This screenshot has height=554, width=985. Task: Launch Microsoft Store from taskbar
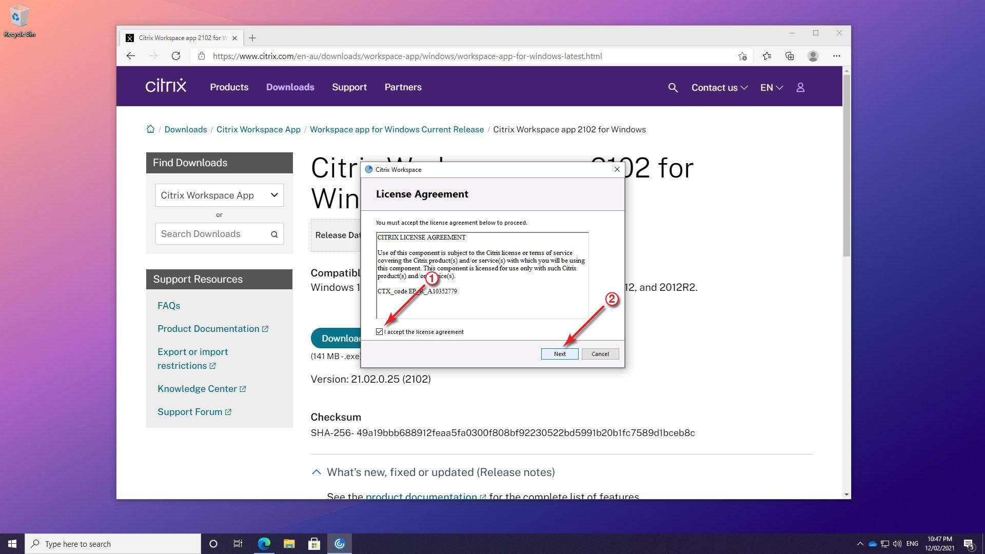[x=314, y=544]
